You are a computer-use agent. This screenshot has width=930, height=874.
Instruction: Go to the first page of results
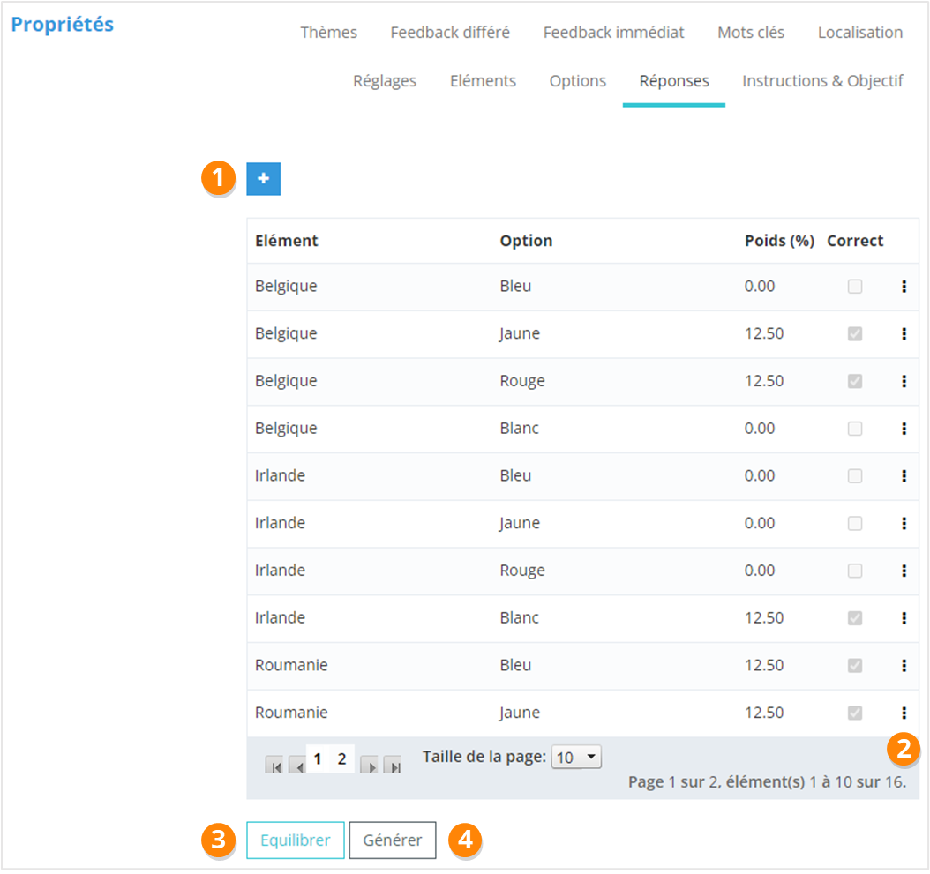click(x=275, y=766)
